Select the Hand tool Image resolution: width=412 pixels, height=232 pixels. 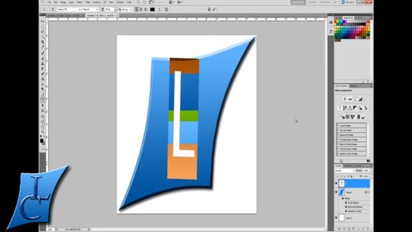pos(43,127)
